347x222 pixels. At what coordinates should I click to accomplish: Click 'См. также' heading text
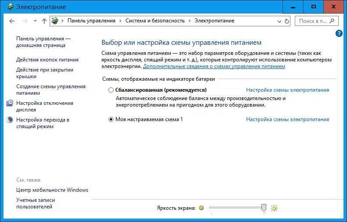(x=29, y=180)
